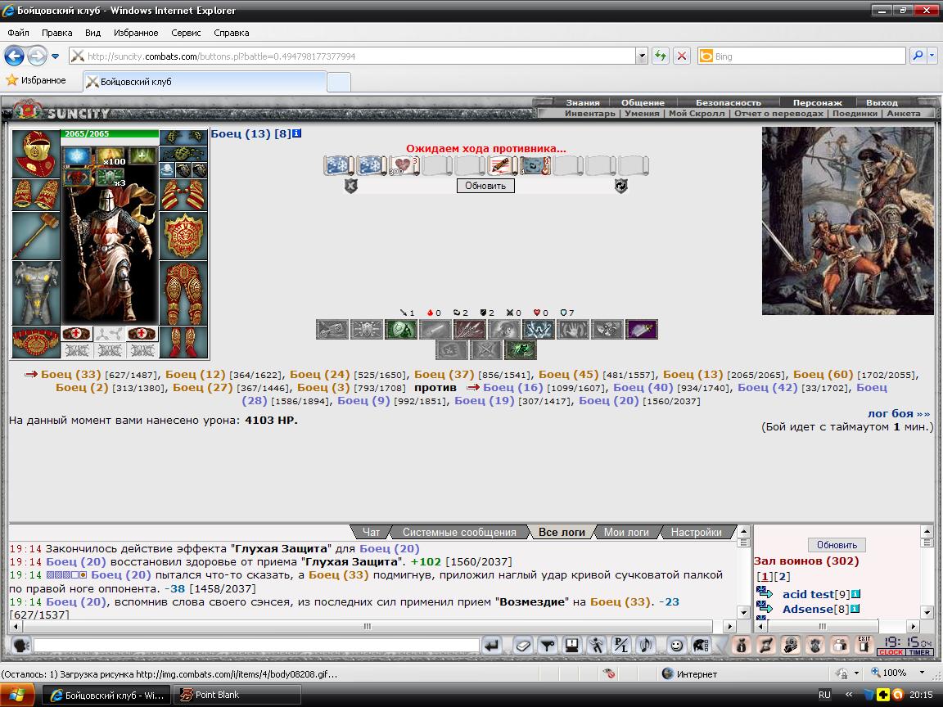Click the RU language indicator

pos(824,695)
